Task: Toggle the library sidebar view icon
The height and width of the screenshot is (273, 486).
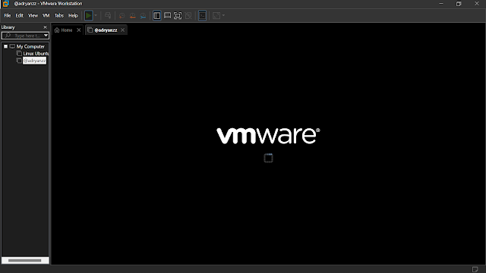Action: coord(157,15)
